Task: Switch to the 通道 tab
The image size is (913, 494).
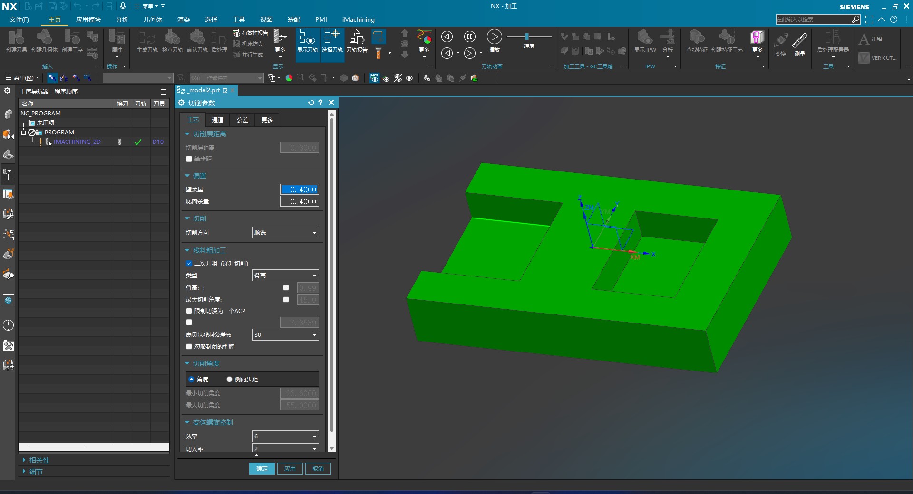Action: click(218, 120)
